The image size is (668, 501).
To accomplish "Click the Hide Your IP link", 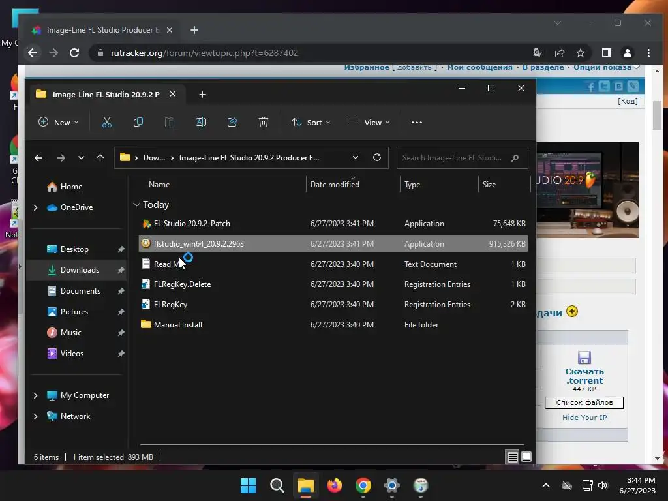I will click(584, 417).
